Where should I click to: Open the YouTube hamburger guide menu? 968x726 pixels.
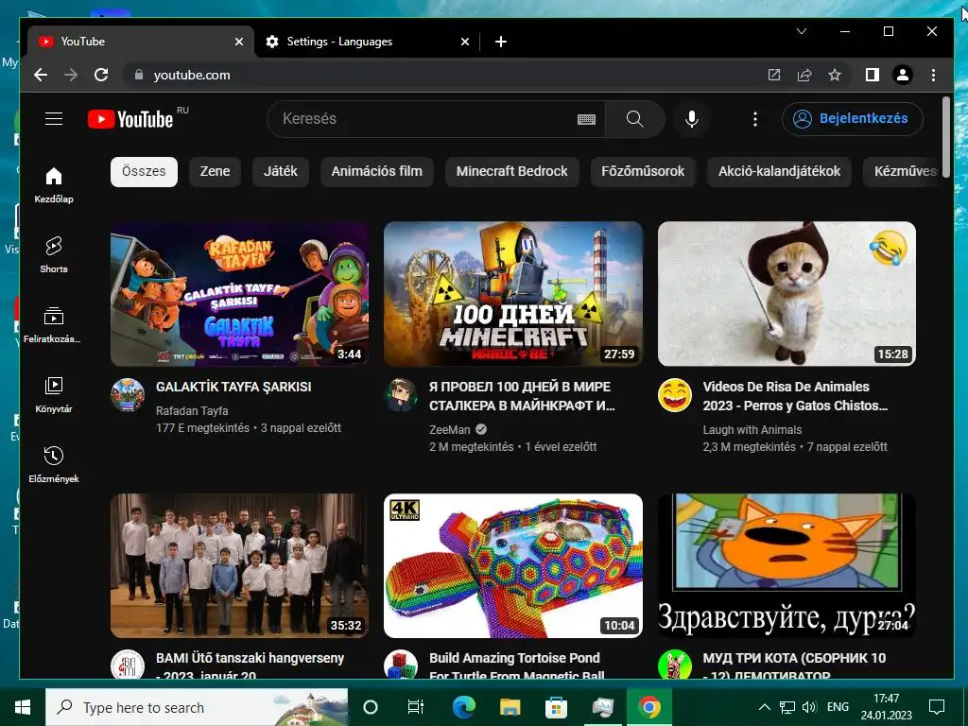54,118
